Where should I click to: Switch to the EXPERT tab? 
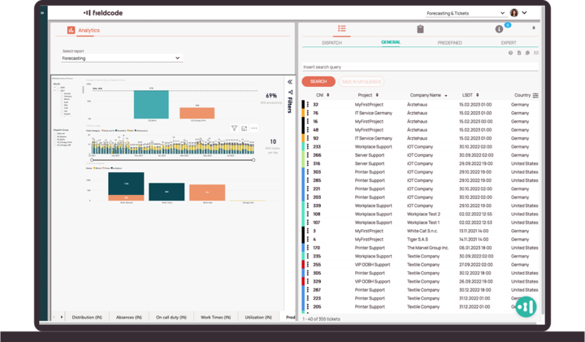[x=509, y=42]
